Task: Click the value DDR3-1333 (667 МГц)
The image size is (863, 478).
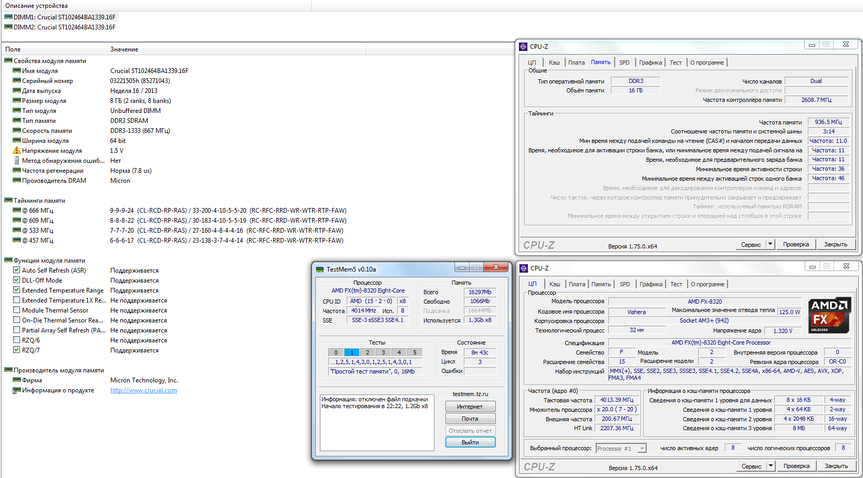Action: [x=140, y=130]
